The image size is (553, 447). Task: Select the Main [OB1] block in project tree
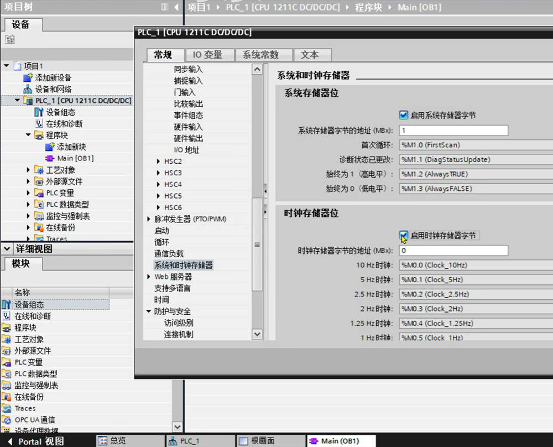[75, 158]
